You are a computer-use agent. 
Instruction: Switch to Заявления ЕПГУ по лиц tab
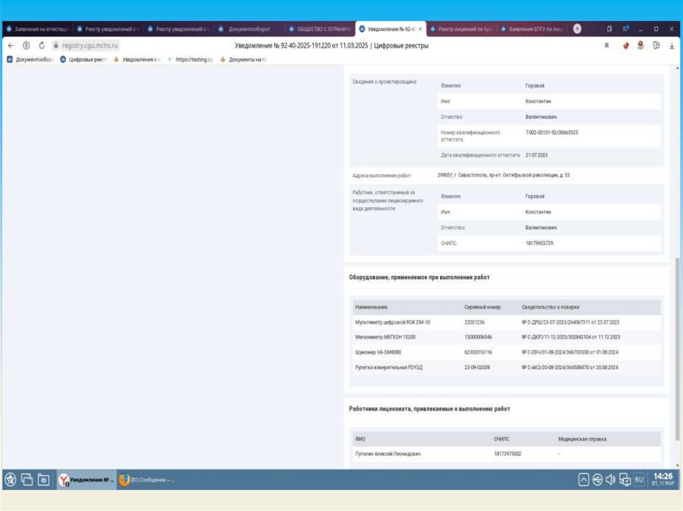(x=532, y=29)
